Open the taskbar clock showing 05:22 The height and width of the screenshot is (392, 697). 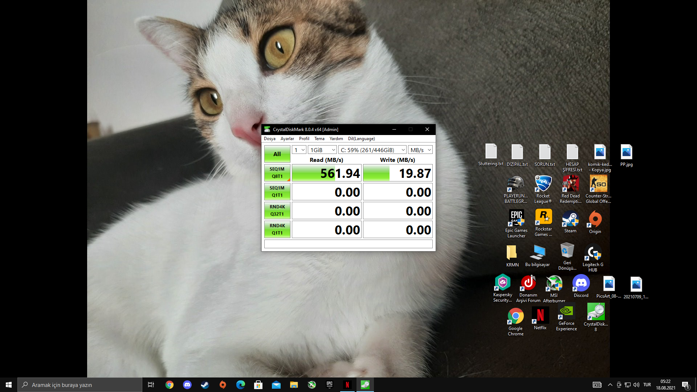(665, 385)
